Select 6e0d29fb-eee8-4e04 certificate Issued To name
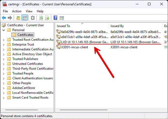The height and width of the screenshot is (119, 168). tap(85, 32)
